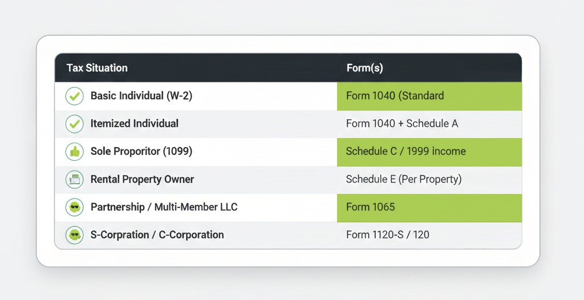Click the checkmark icon beside Itemized Individual
The width and height of the screenshot is (584, 300).
74,123
